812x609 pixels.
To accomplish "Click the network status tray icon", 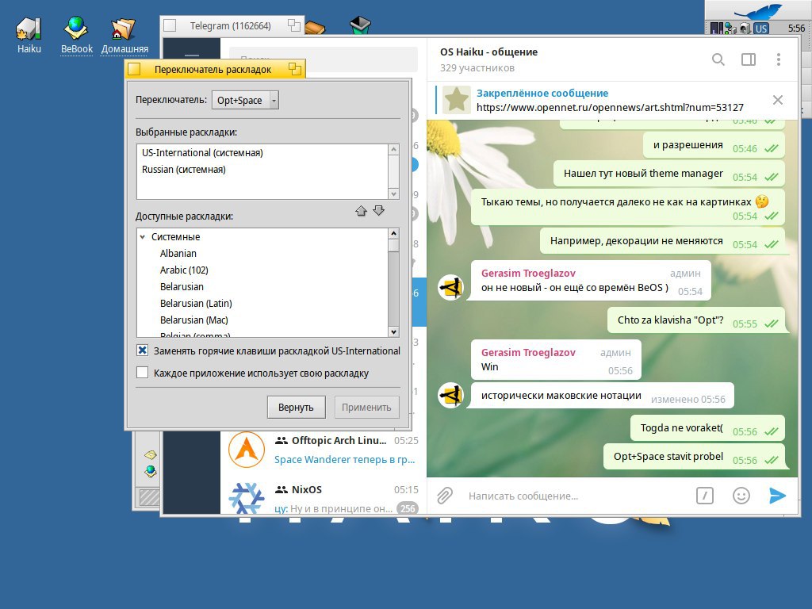I will tap(730, 29).
